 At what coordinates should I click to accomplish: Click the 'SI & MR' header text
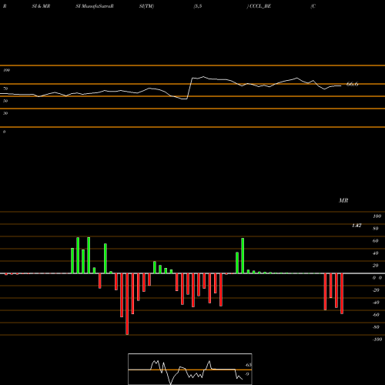(x=41, y=6)
